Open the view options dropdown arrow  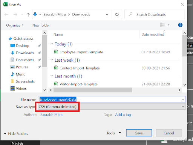168,25
